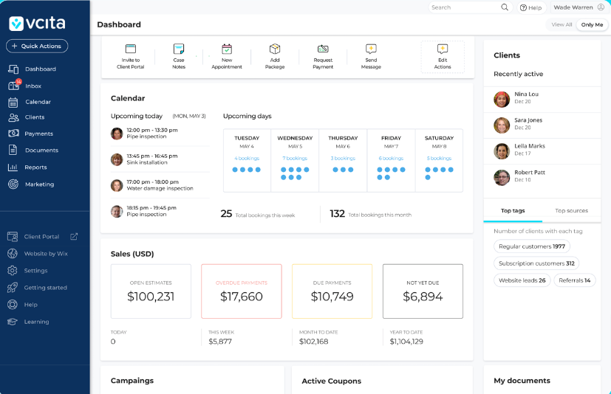
Task: Switch to Top tags tab
Action: point(513,210)
